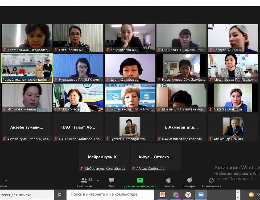Open the Реакции reactions menu
The height and width of the screenshot is (200, 260).
(189, 182)
